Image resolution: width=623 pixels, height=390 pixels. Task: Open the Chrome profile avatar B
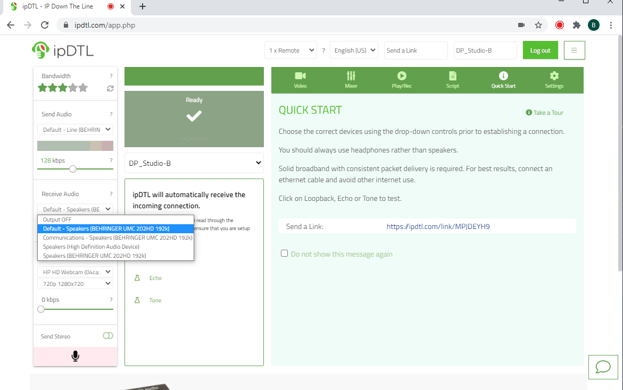pos(594,25)
